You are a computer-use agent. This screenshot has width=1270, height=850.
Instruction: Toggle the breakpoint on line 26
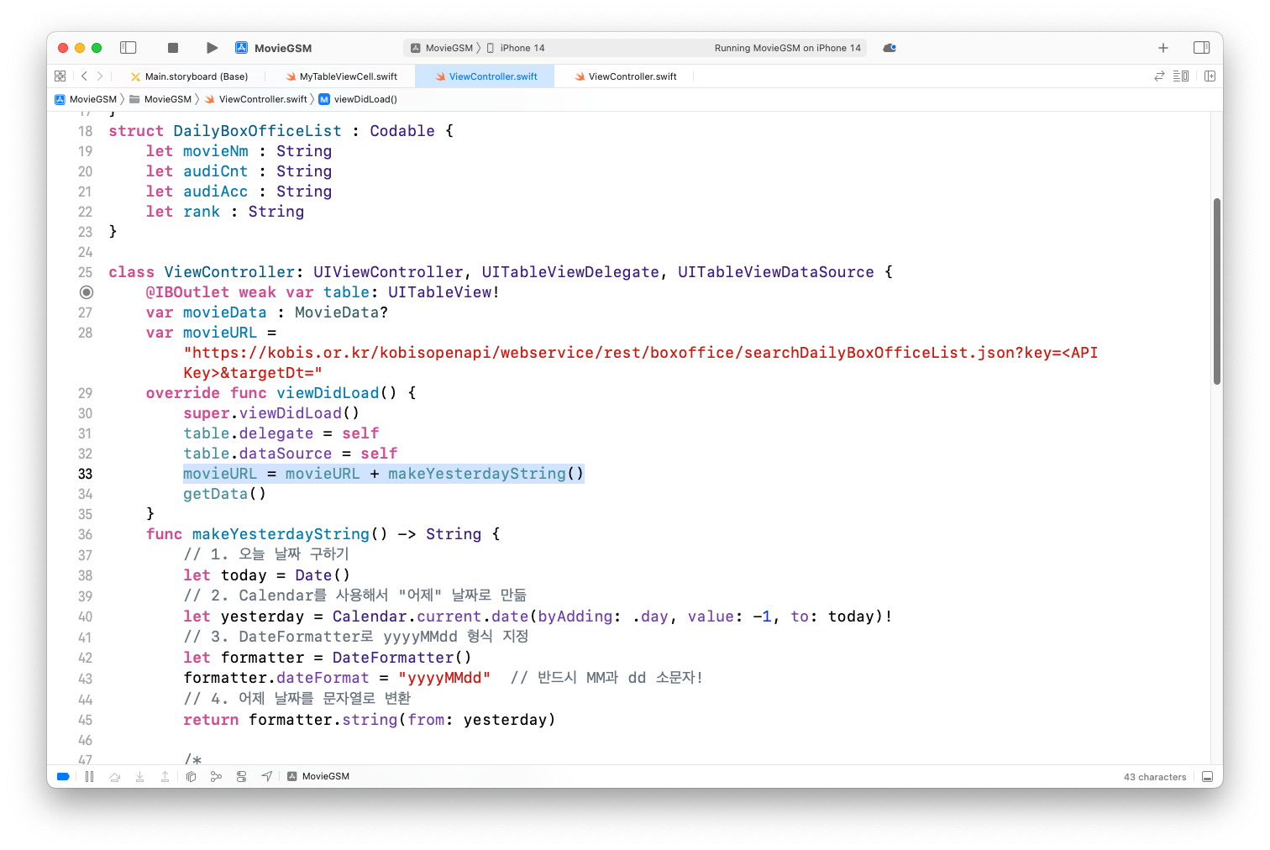click(87, 291)
